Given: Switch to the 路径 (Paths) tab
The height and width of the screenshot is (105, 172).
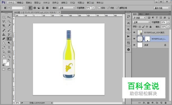Looking at the screenshot, I should tap(141, 14).
